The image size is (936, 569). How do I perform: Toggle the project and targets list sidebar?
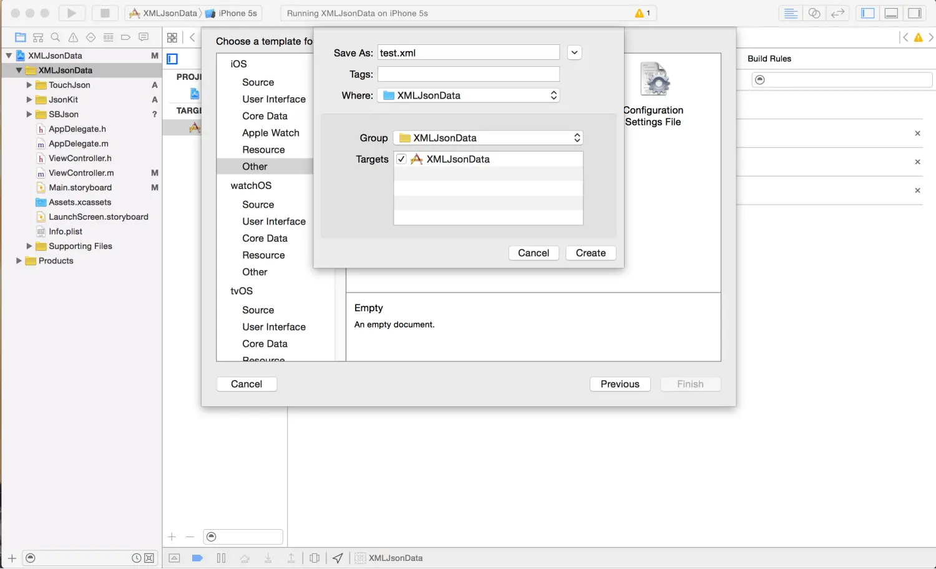tap(173, 59)
